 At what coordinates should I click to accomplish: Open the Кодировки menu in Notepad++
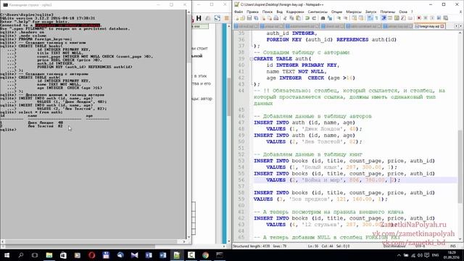pos(295,12)
